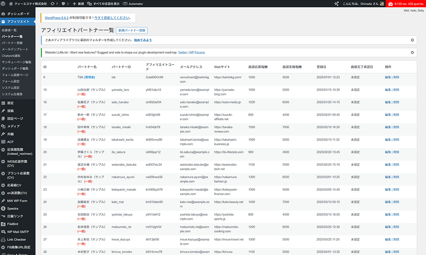Open メールテンプレート submenu item
This screenshot has width=426, height=255.
(15, 49)
